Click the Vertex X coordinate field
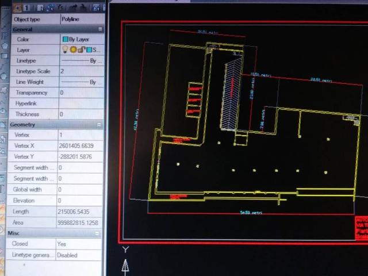 [76, 146]
